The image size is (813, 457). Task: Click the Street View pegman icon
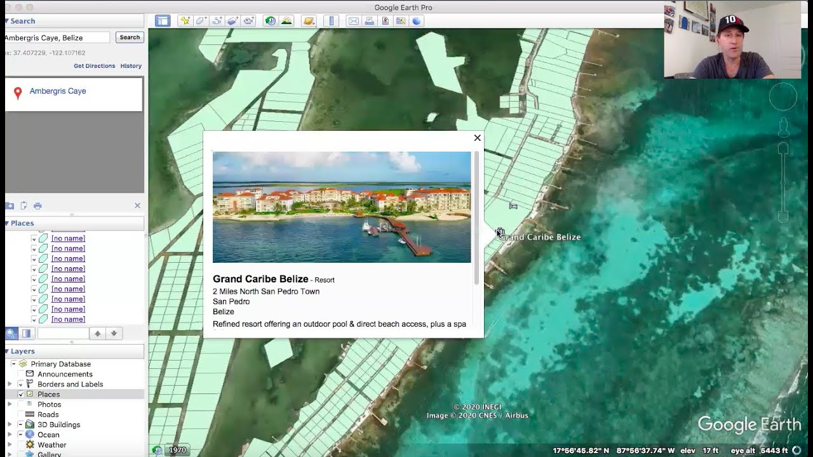(783, 127)
